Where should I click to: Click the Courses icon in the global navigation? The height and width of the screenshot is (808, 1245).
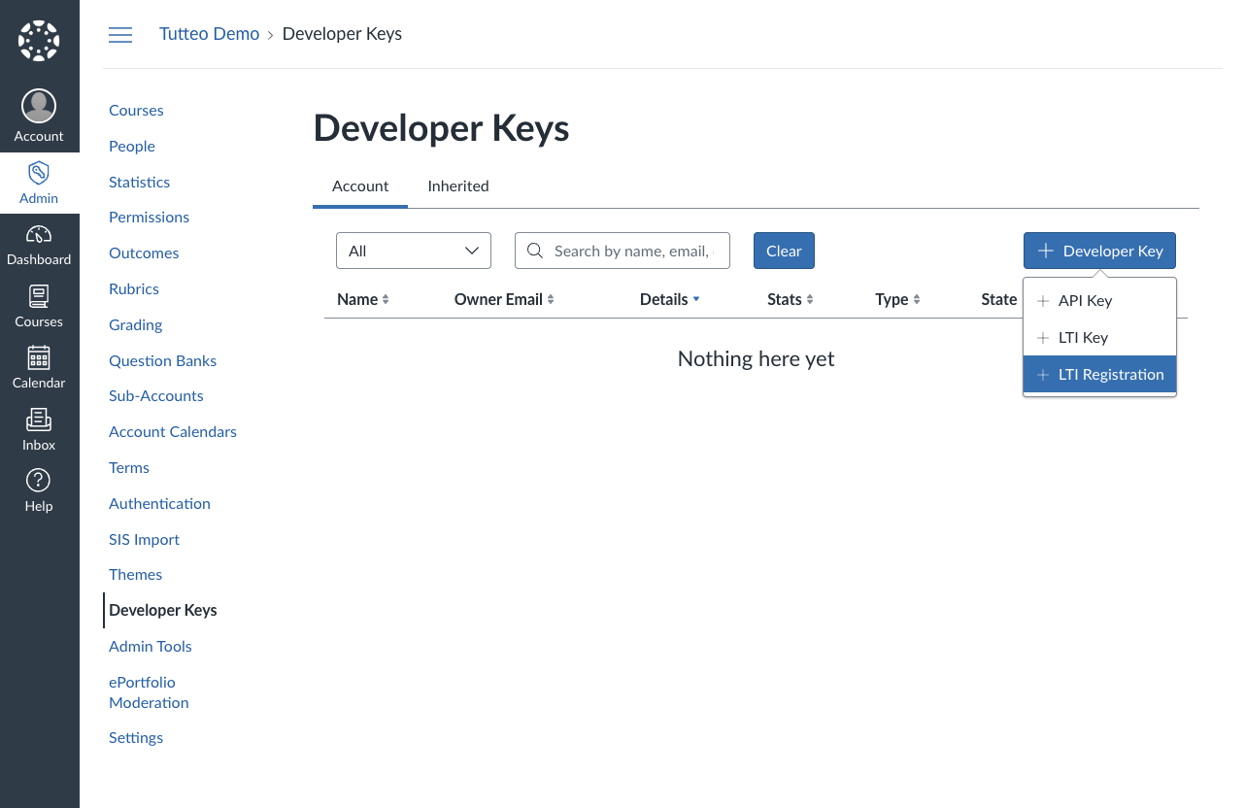[x=39, y=295]
